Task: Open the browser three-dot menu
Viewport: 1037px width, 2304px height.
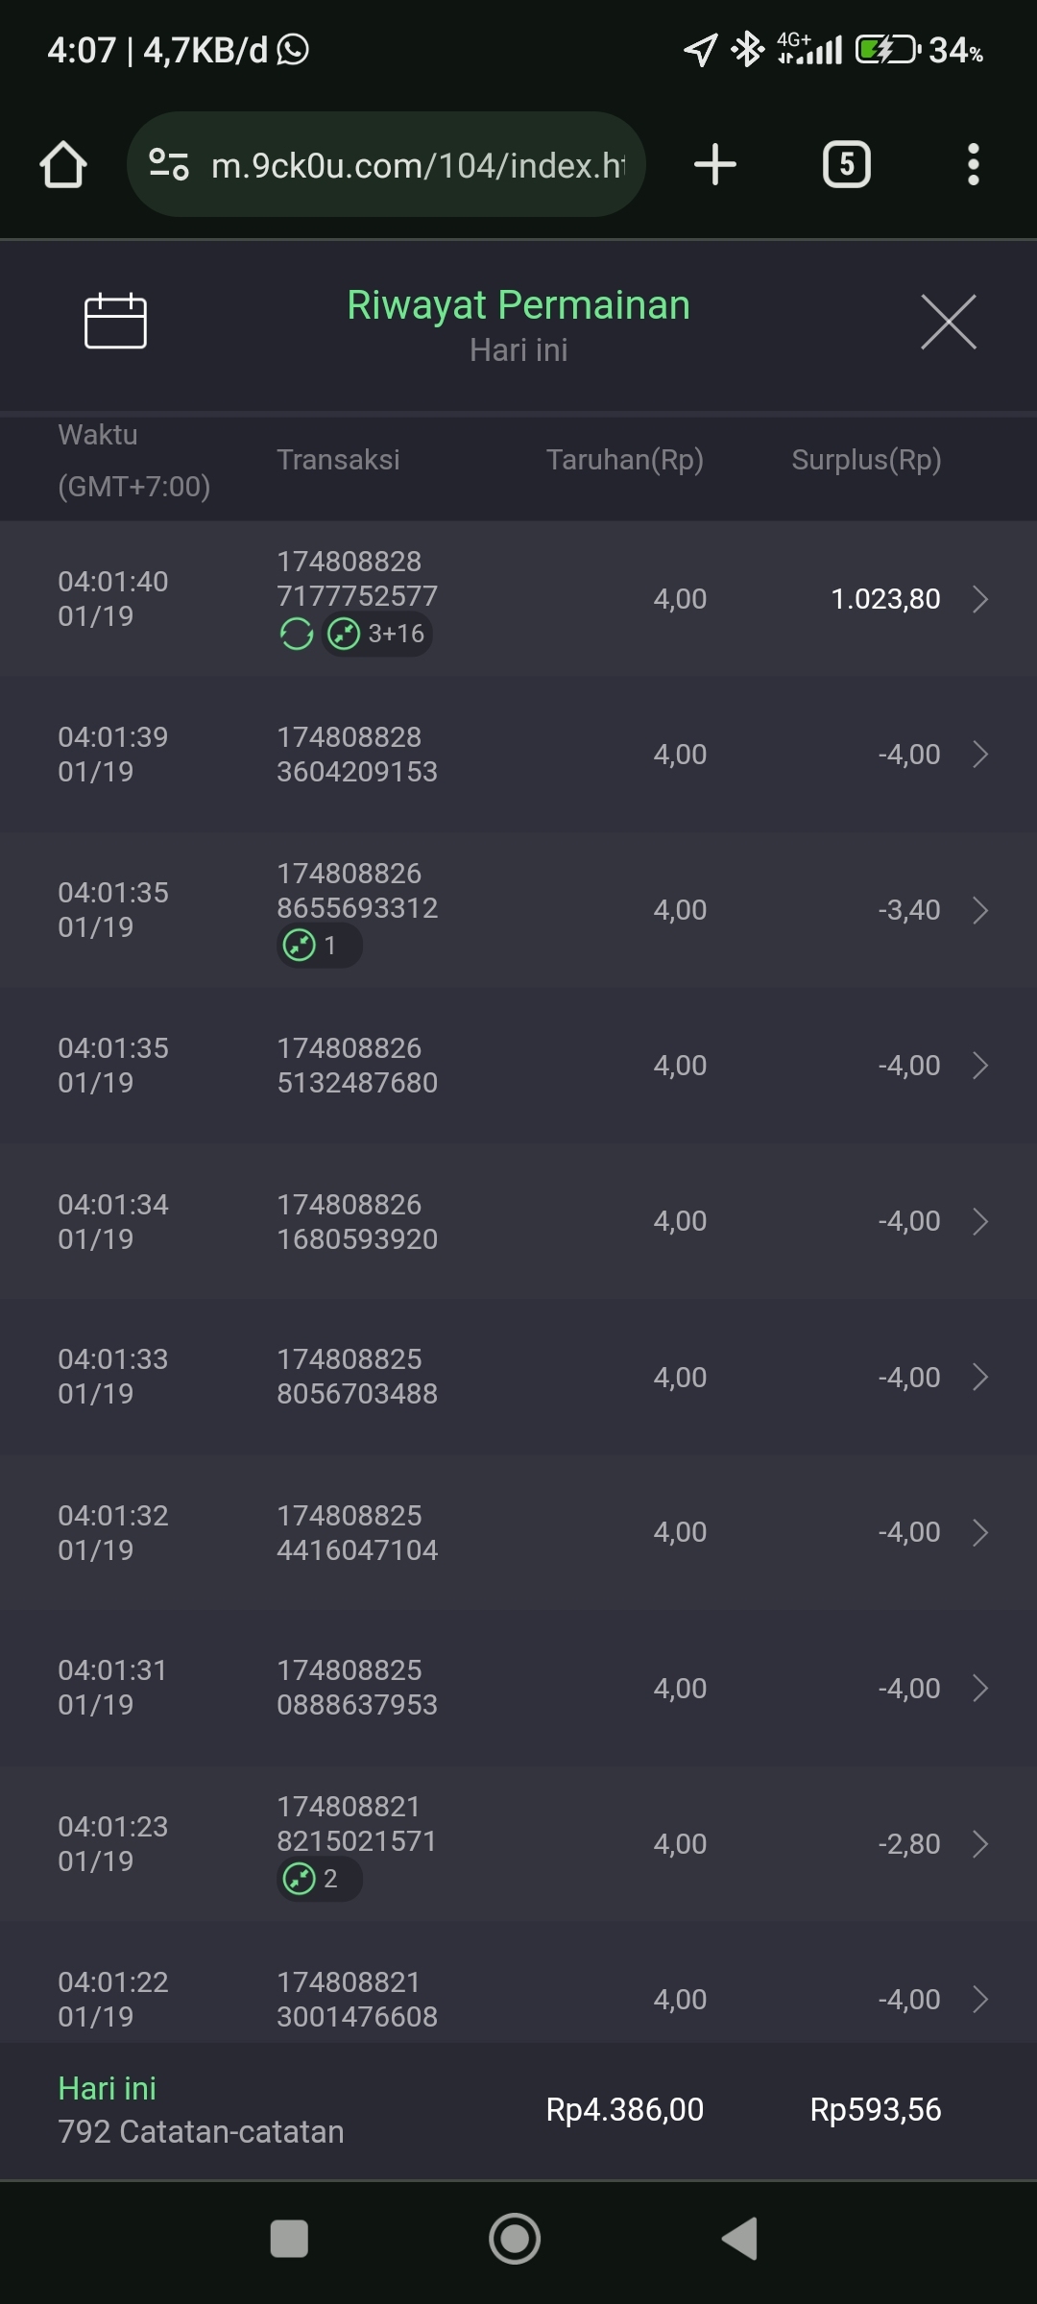Action: pos(973,164)
